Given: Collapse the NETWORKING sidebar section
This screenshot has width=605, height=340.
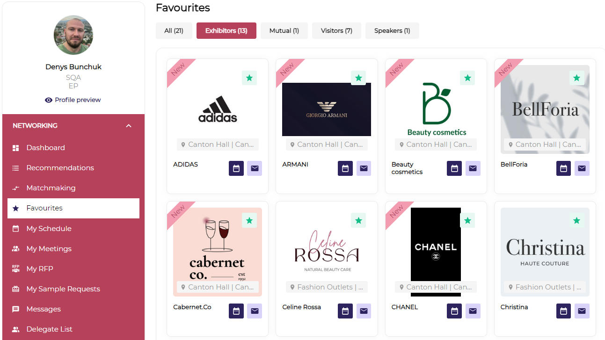Looking at the screenshot, I should coord(129,126).
